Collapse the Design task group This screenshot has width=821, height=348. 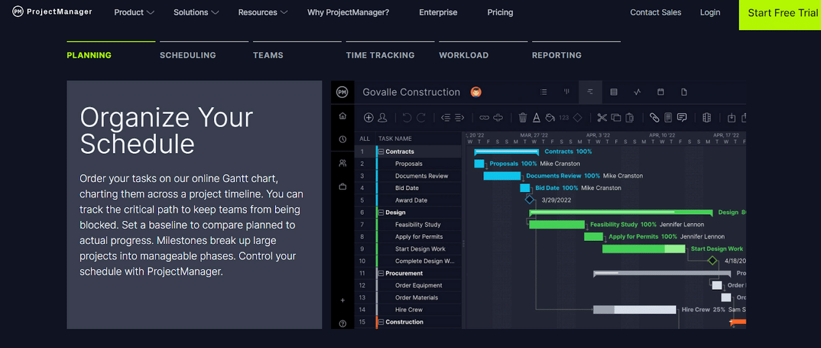pos(381,213)
